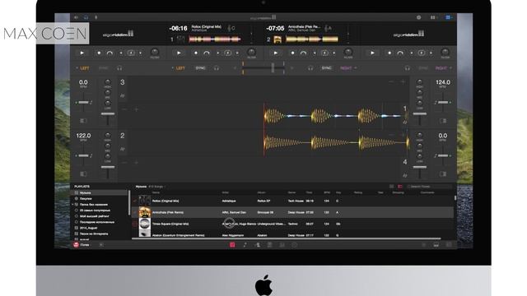
Task: Select grey view icon left of red list icon
Action: (x=392, y=187)
